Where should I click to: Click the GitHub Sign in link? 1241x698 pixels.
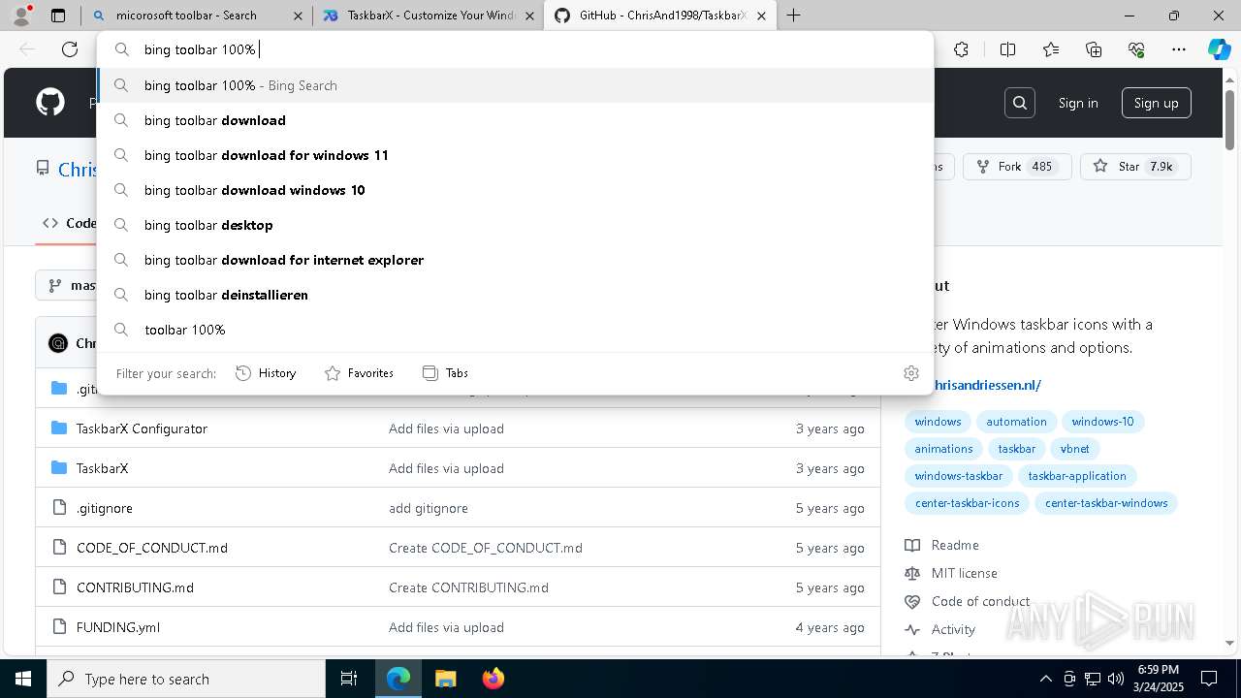pyautogui.click(x=1078, y=103)
